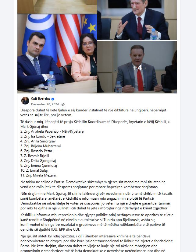The image size is (196, 252).
Task: Open Sali Berisha's profile picture
Action: 25,101
